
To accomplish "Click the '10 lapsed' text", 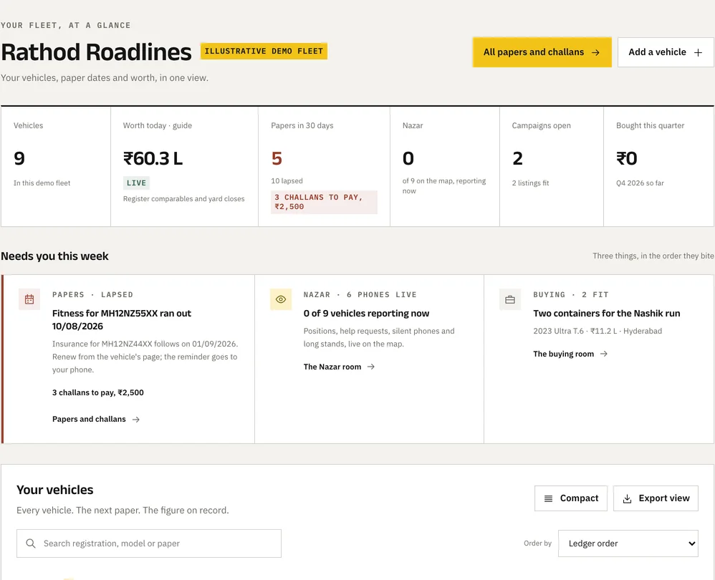I will pyautogui.click(x=287, y=181).
